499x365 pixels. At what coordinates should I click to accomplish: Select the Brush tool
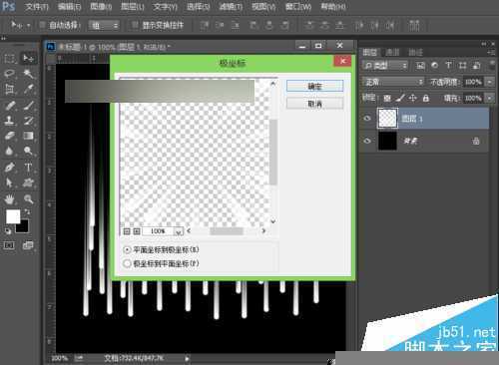(x=28, y=106)
